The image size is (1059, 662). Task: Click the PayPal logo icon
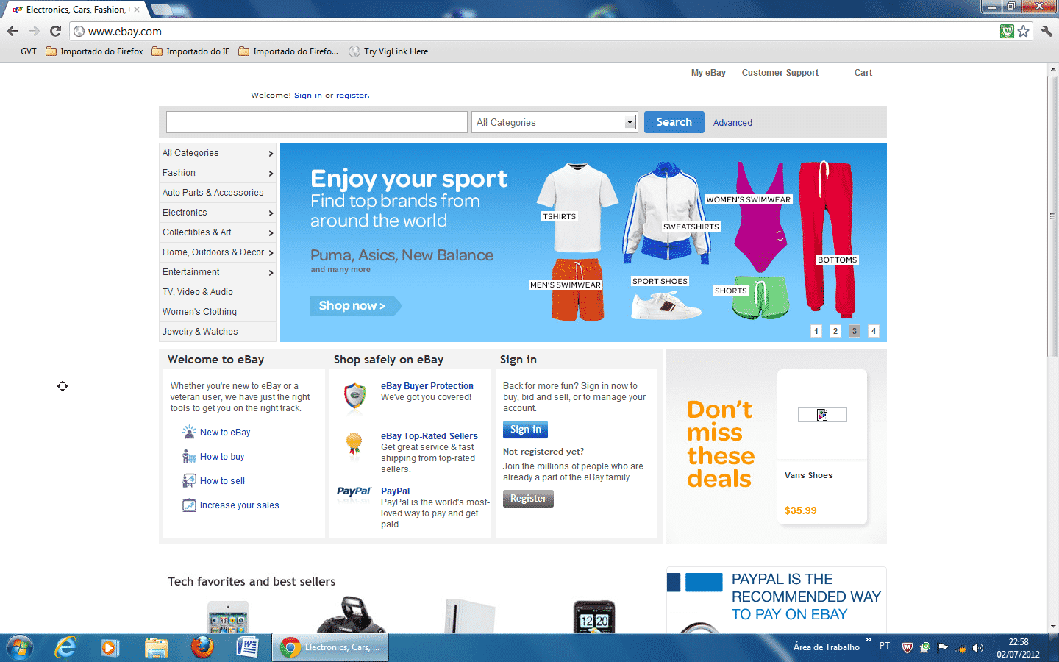point(354,491)
